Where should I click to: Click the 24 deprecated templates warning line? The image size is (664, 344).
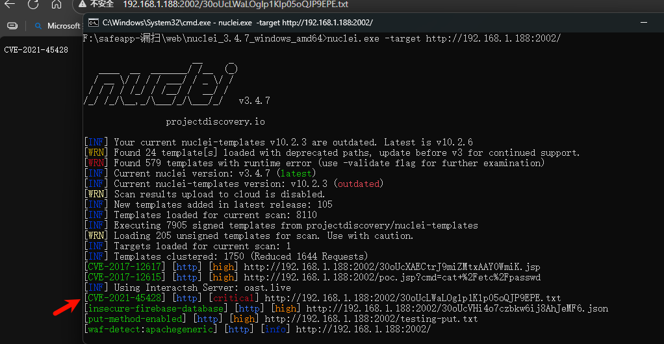click(x=332, y=153)
